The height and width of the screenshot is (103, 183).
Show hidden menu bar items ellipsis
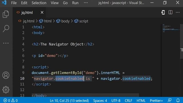[x=86, y=3]
